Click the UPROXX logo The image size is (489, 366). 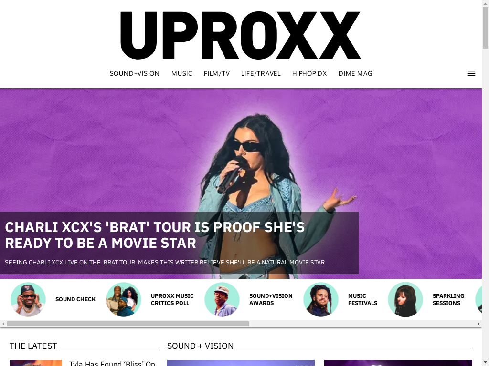[x=241, y=35]
